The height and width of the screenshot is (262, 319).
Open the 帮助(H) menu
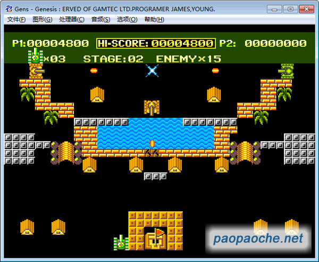(154, 20)
